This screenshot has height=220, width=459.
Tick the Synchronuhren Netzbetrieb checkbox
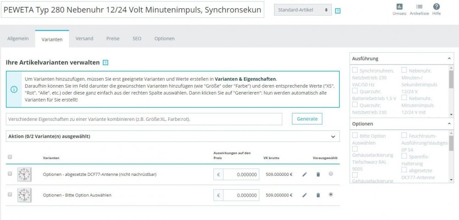(x=355, y=70)
